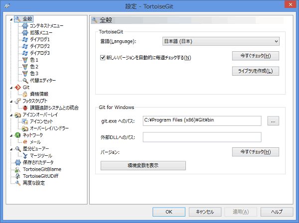The height and width of the screenshot is (223, 299).
Task: Close the TortoiseGit settings window
Action: 290,4
